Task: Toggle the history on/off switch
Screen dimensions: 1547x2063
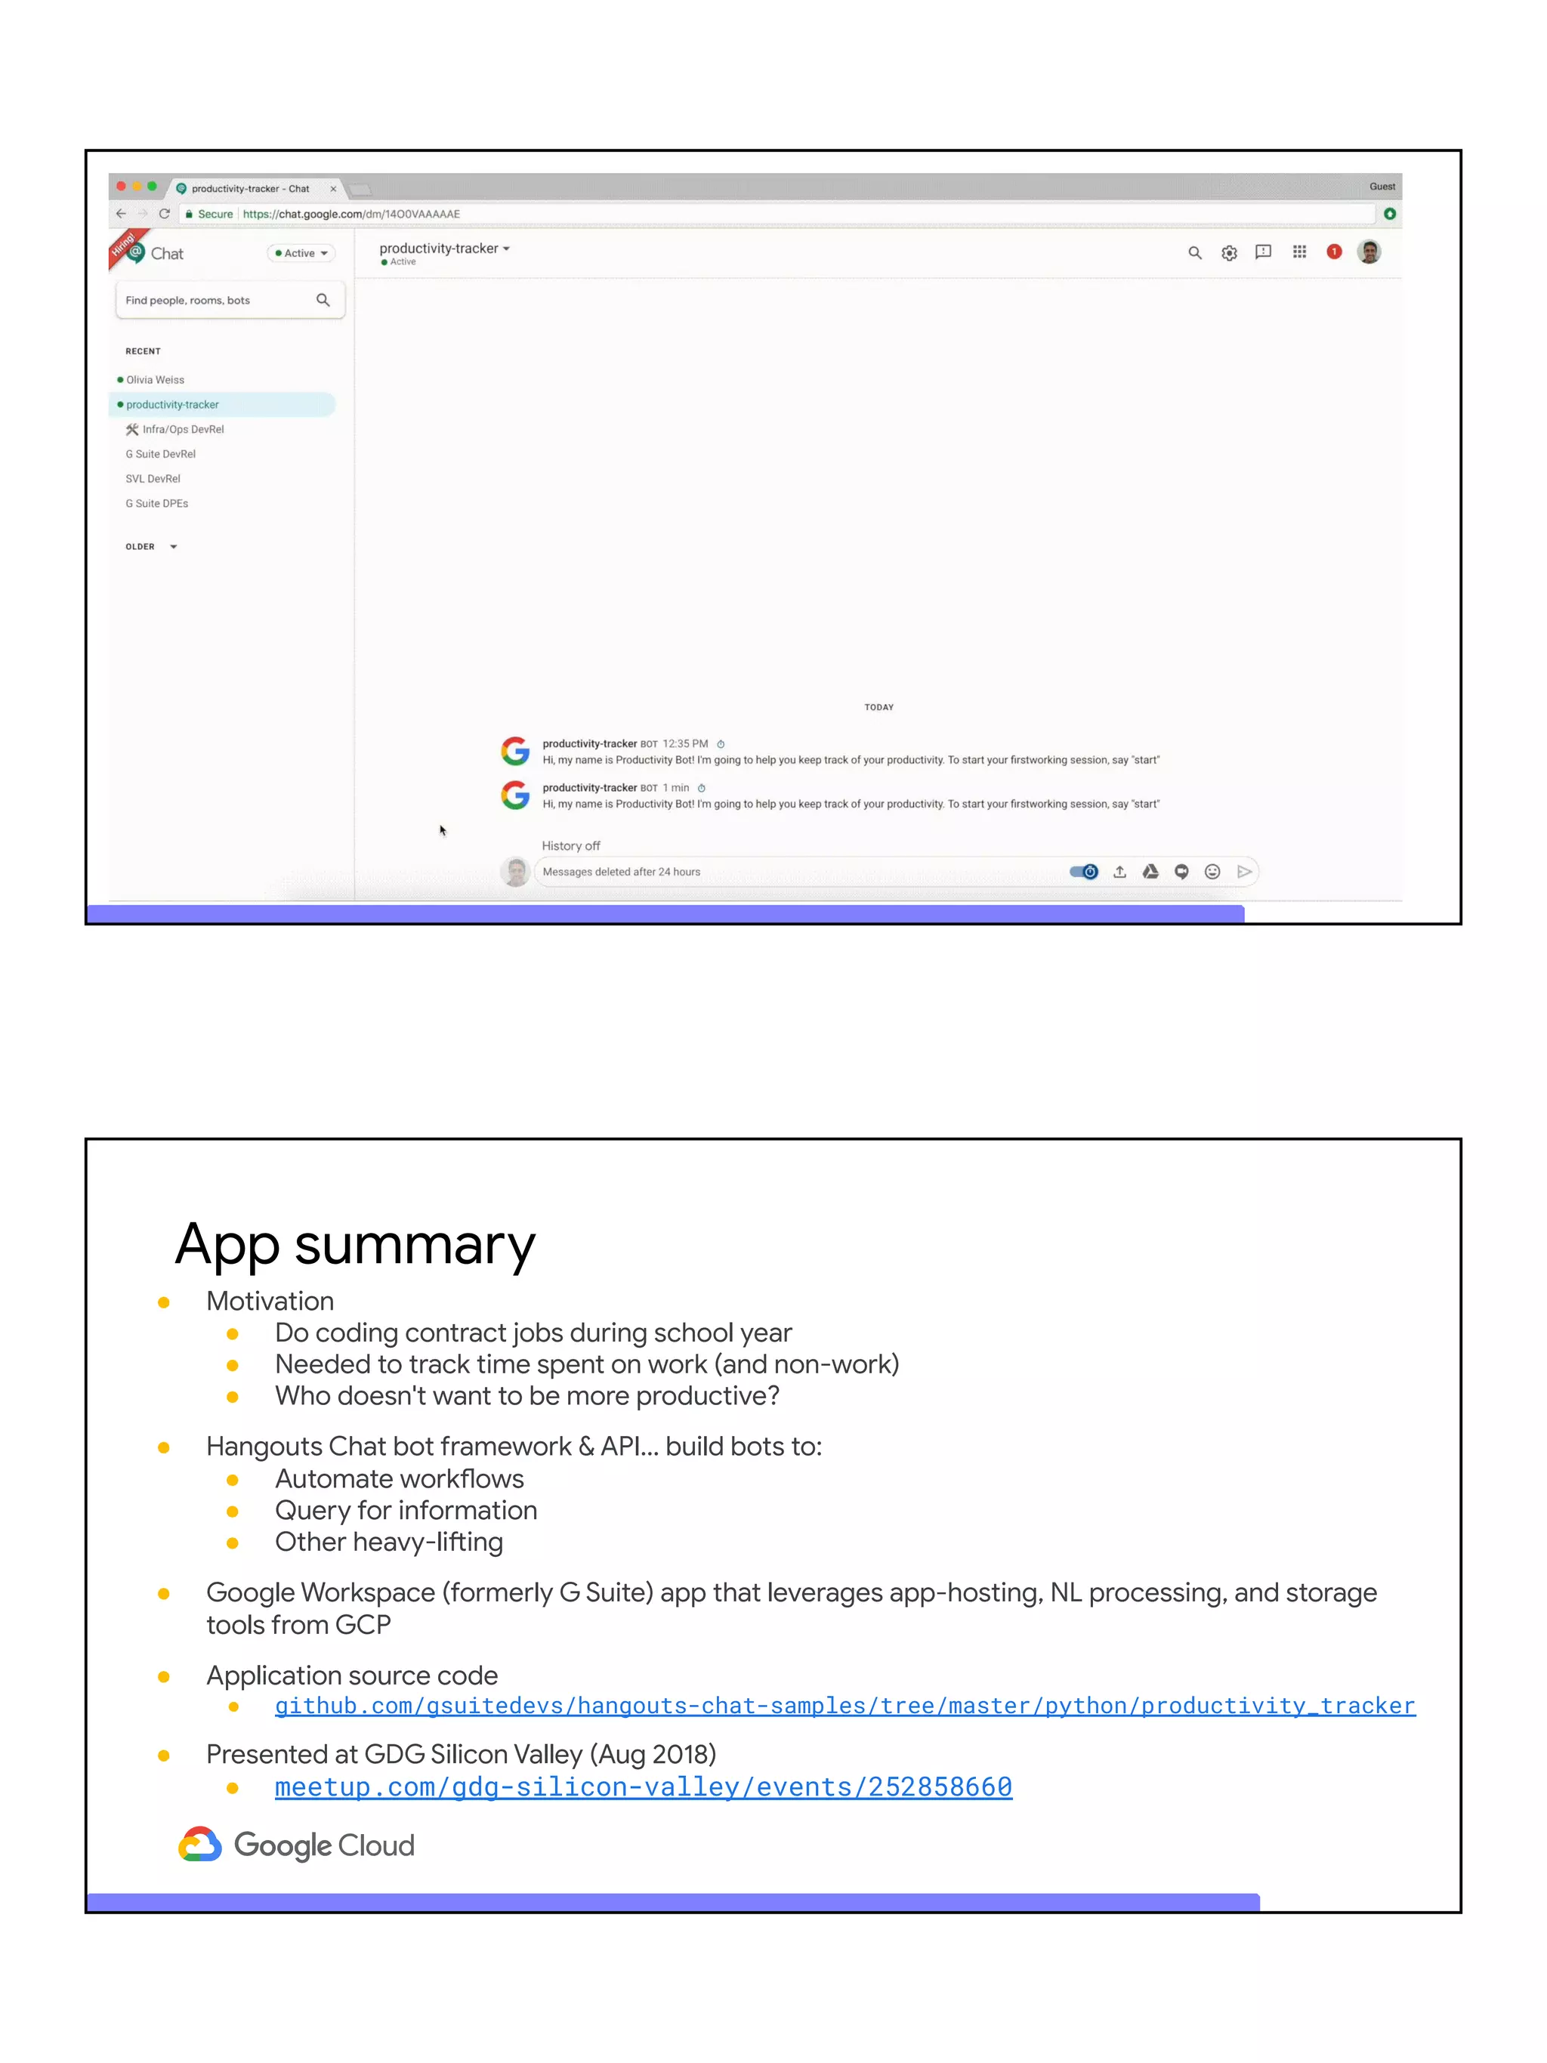Action: [1083, 872]
